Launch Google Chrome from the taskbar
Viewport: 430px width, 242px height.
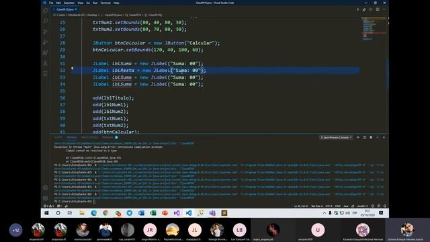click(x=106, y=213)
